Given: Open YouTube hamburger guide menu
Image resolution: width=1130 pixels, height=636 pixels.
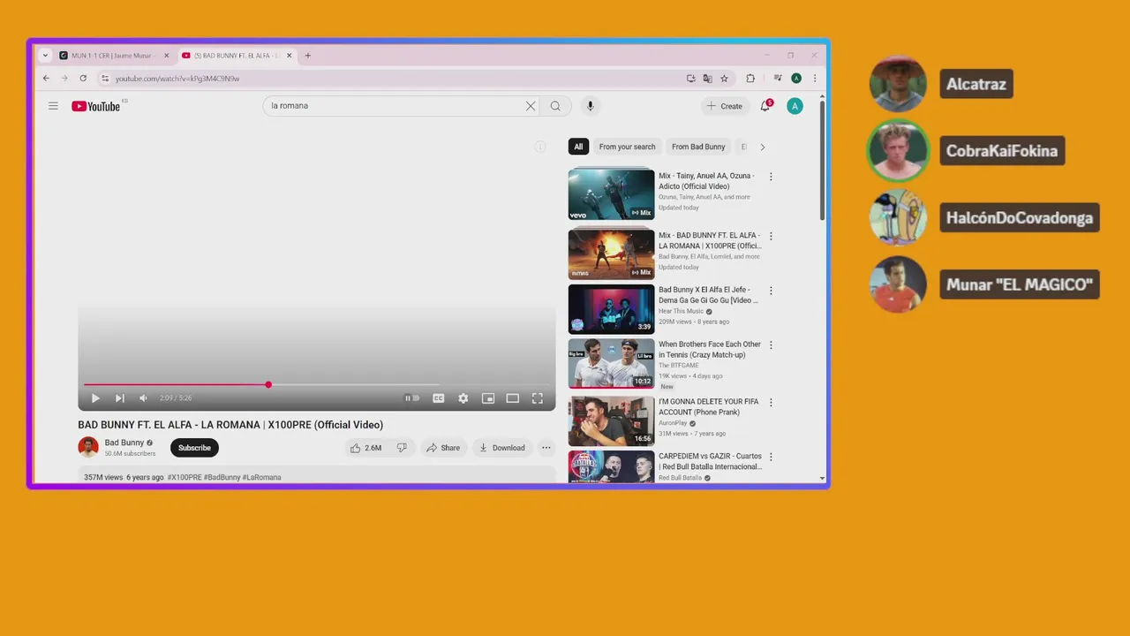Looking at the screenshot, I should (53, 106).
